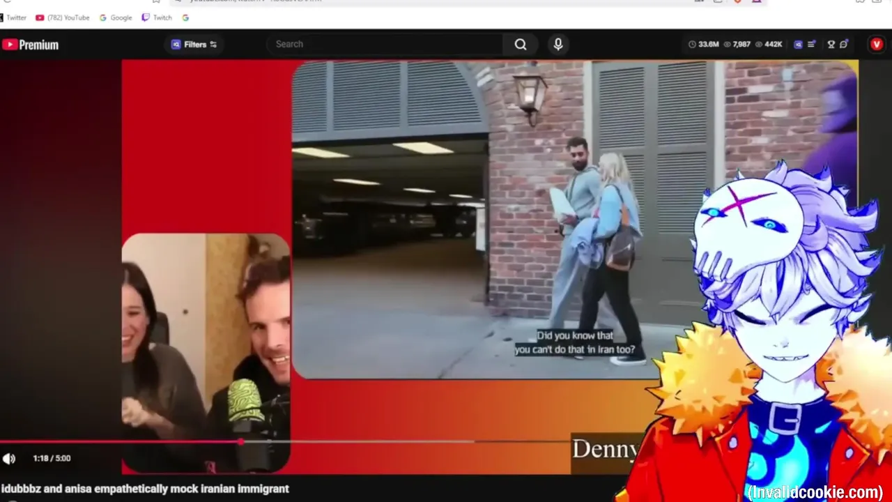Focus the YouTube Search field

tap(385, 44)
